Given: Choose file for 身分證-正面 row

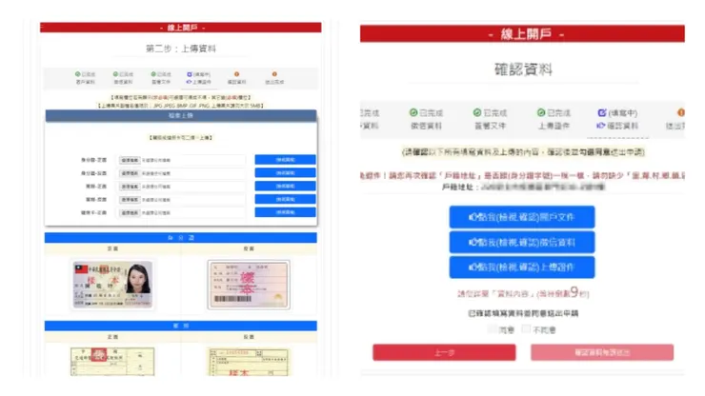Looking at the screenshot, I should (130, 160).
